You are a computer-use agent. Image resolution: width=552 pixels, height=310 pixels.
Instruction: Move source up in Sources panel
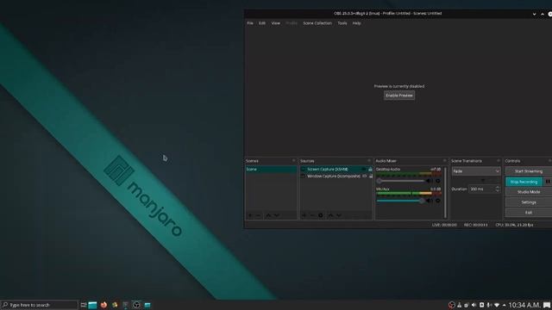click(x=330, y=215)
